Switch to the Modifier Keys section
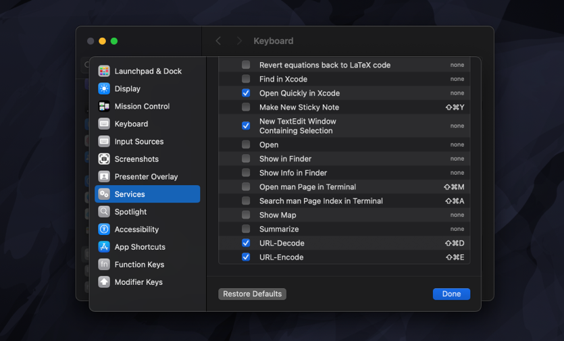564x341 pixels. (138, 282)
